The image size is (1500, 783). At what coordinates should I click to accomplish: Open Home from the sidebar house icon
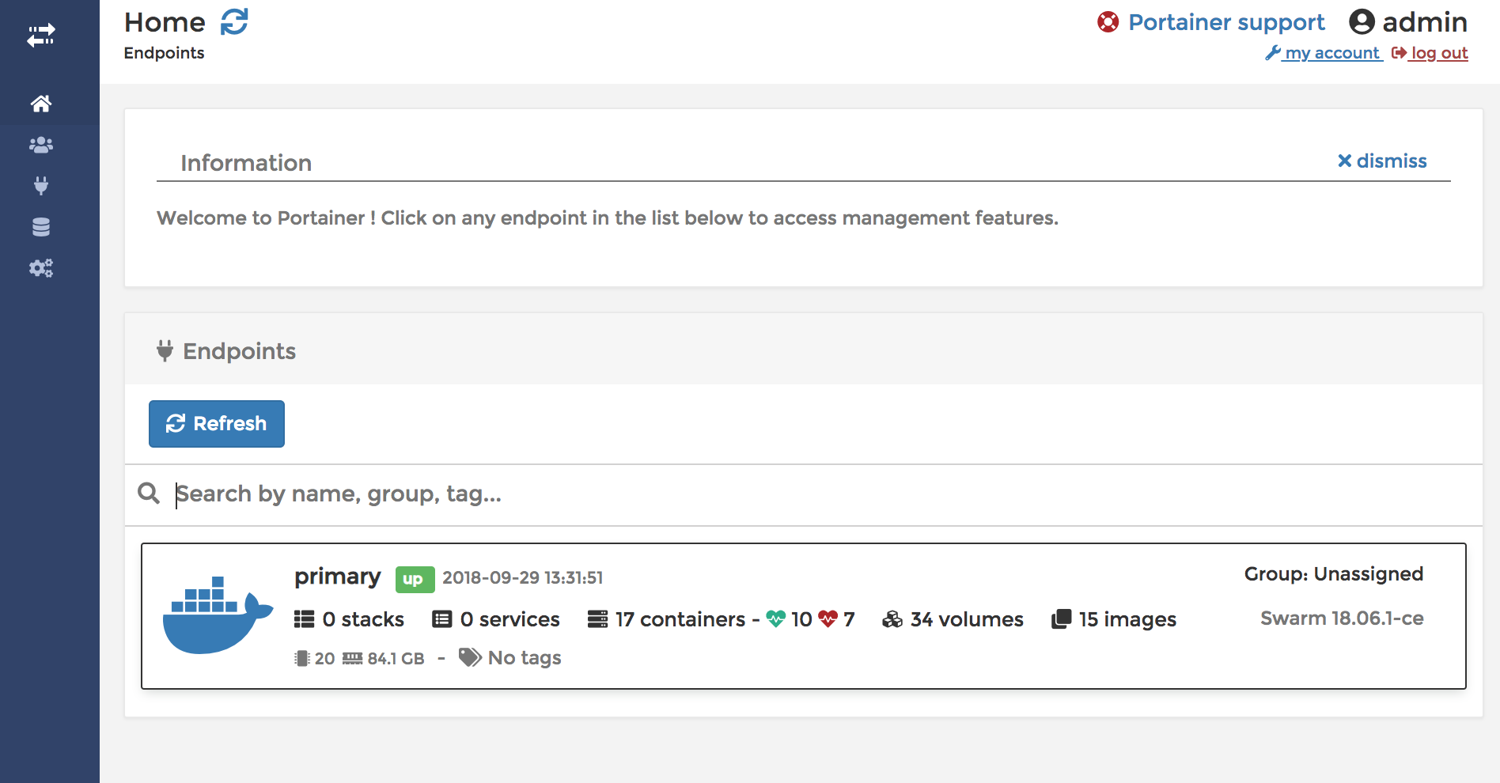(x=41, y=104)
